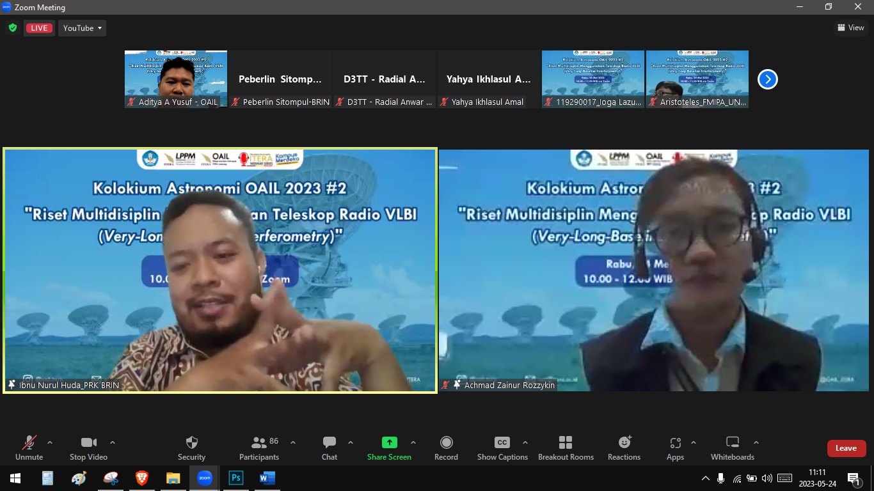Open Calculator from the taskbar
The width and height of the screenshot is (874, 491).
pyautogui.click(x=47, y=478)
